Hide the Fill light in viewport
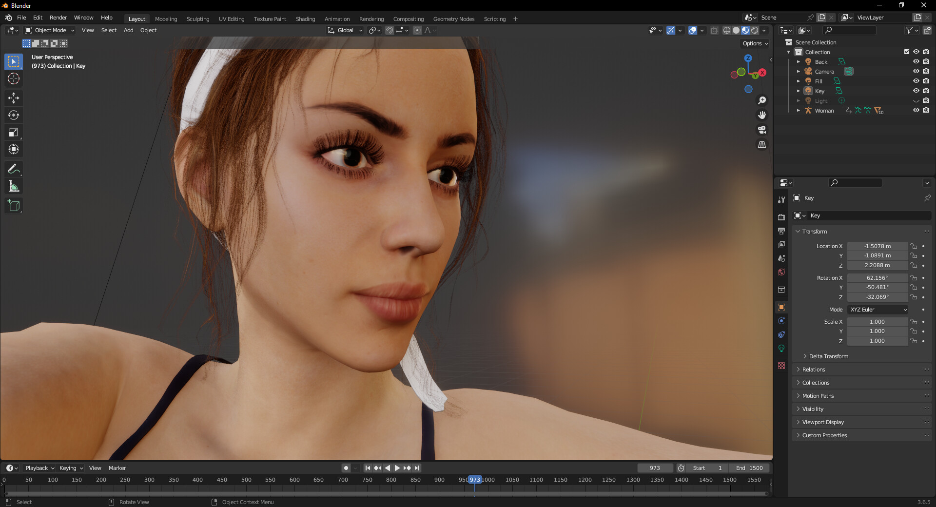Viewport: 936px width, 507px height. point(916,81)
